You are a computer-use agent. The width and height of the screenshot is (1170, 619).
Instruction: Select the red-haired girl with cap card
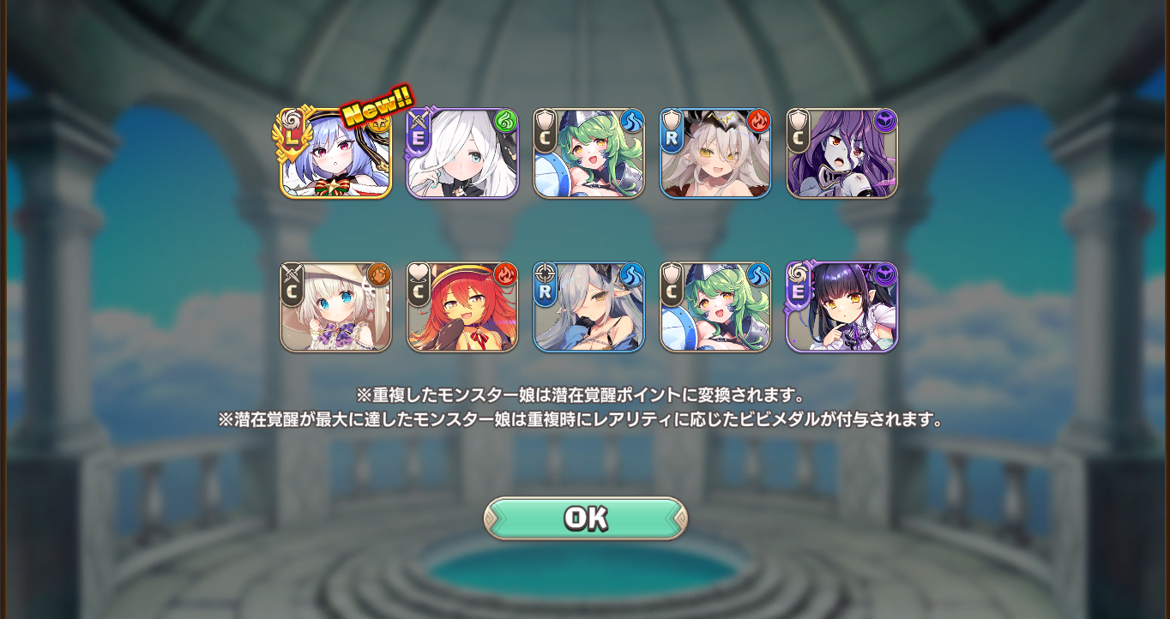click(x=462, y=307)
